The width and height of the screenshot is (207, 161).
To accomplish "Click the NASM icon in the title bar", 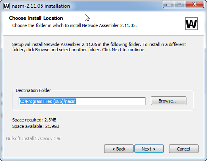I will (x=6, y=6).
